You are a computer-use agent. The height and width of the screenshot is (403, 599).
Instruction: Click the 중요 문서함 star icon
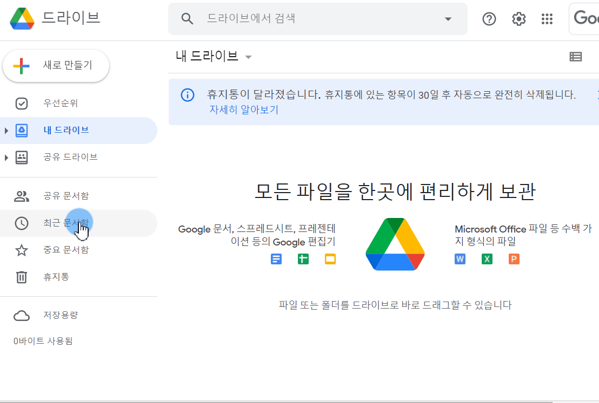tap(22, 250)
